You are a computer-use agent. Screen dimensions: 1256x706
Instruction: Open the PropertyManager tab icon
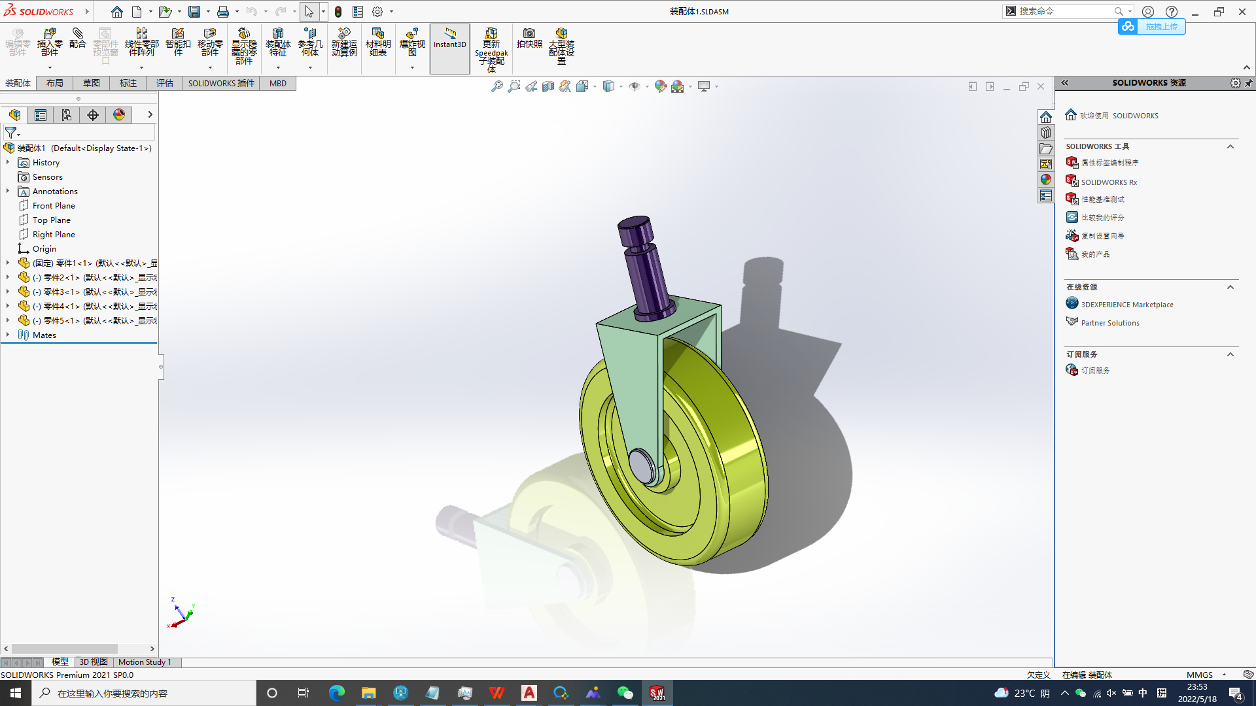click(41, 115)
